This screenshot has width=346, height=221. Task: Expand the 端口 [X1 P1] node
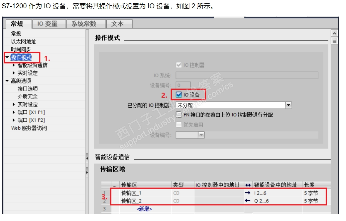pyautogui.click(x=14, y=112)
